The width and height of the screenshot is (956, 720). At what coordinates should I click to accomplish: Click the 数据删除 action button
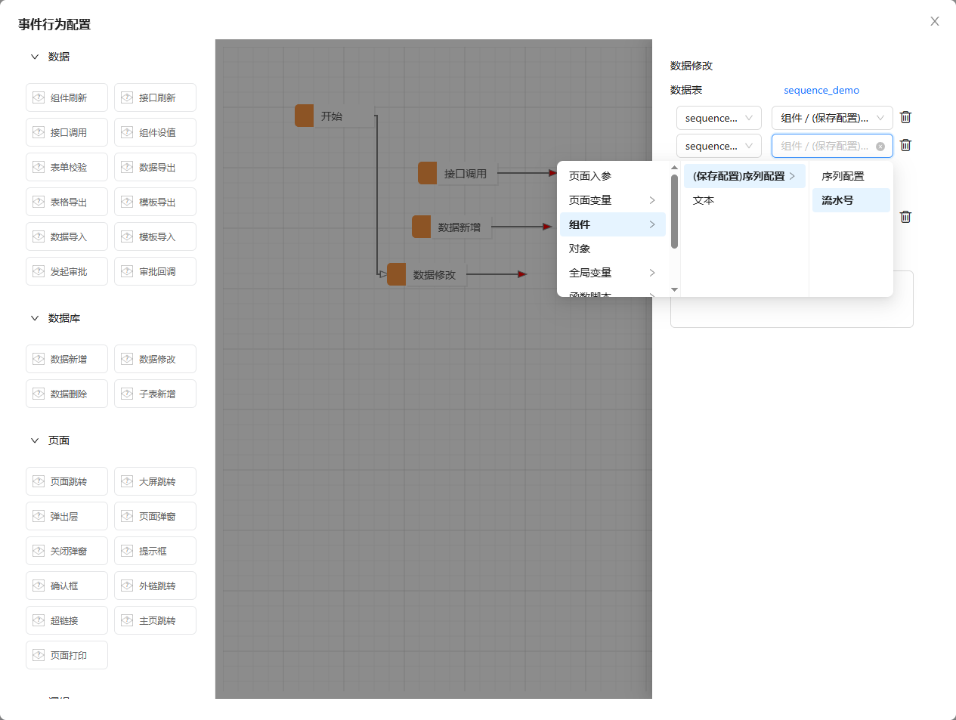point(67,394)
